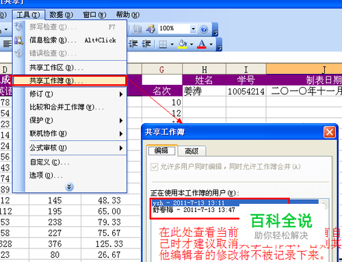Click cell with value 48.33
The width and height of the screenshot is (342, 262).
click(x=111, y=200)
